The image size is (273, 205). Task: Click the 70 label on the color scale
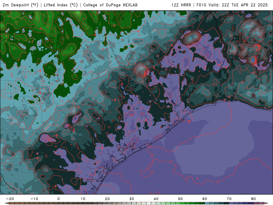pyautogui.click(x=229, y=199)
